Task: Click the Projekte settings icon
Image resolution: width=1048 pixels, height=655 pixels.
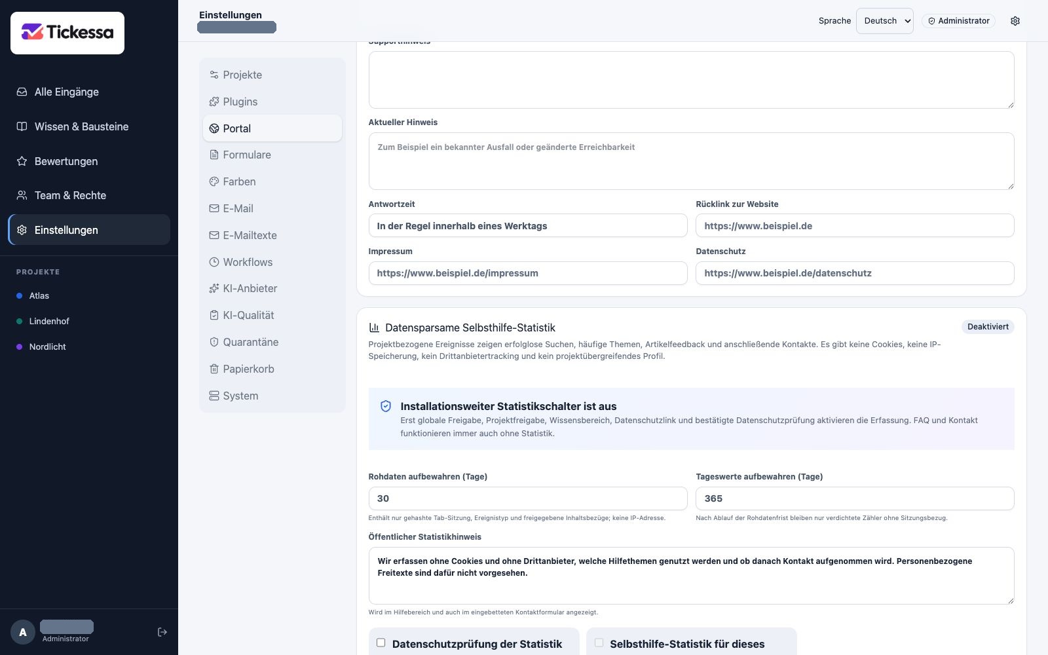Action: pos(214,75)
